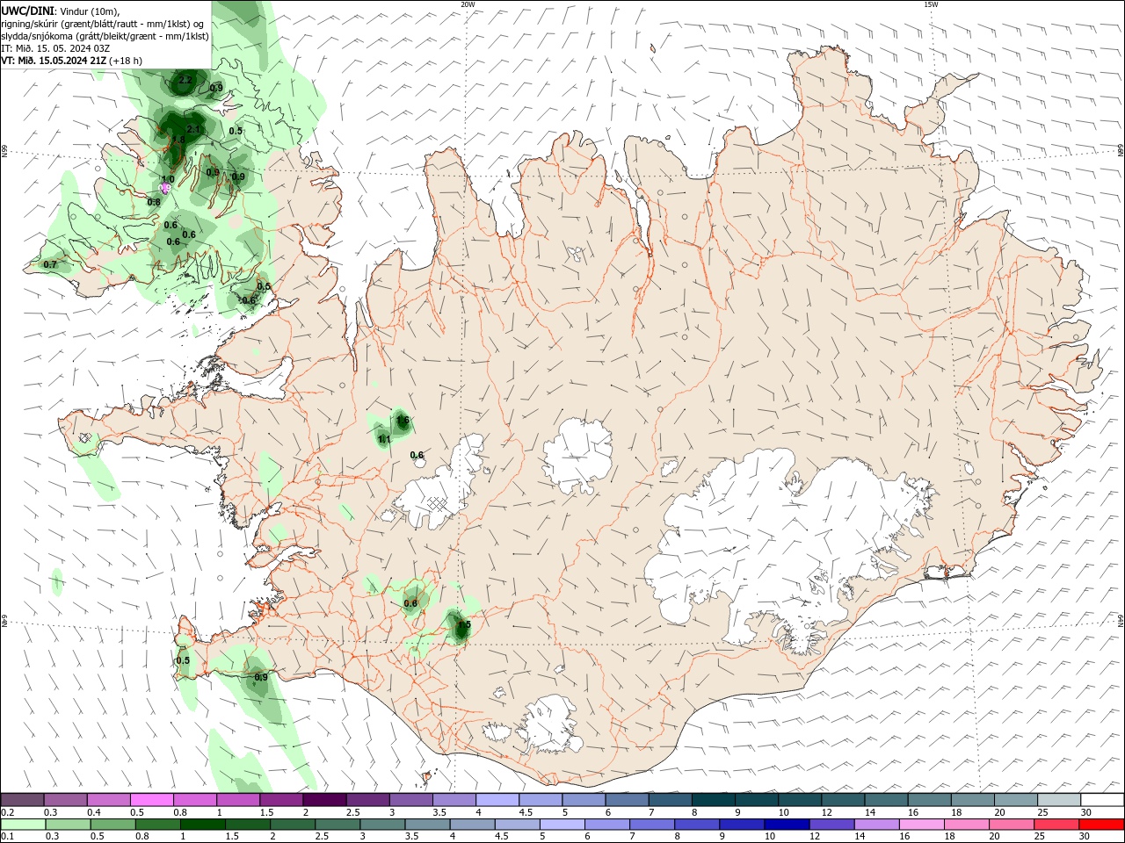1125x843 pixels.
Task: Click the 15W longitude label
Action: tap(931, 4)
